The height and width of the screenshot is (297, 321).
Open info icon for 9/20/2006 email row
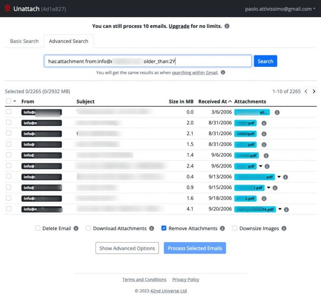click(286, 209)
